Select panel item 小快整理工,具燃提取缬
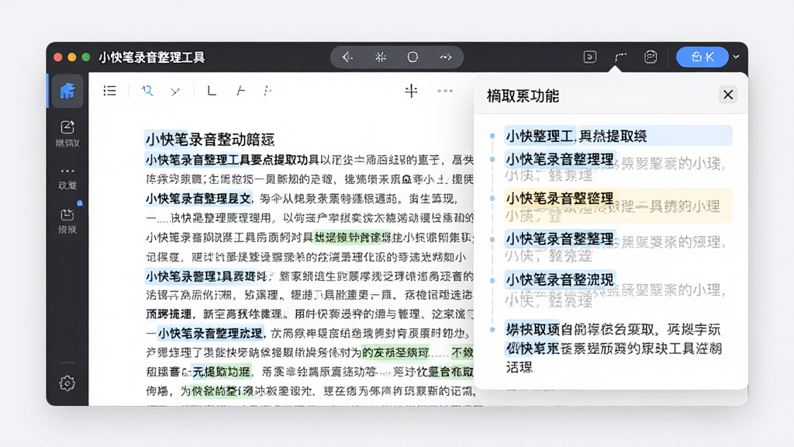794x447 pixels. tap(618, 136)
